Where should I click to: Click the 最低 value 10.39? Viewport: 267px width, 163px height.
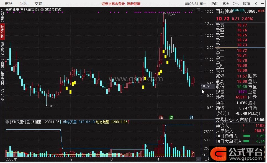(x=242, y=87)
